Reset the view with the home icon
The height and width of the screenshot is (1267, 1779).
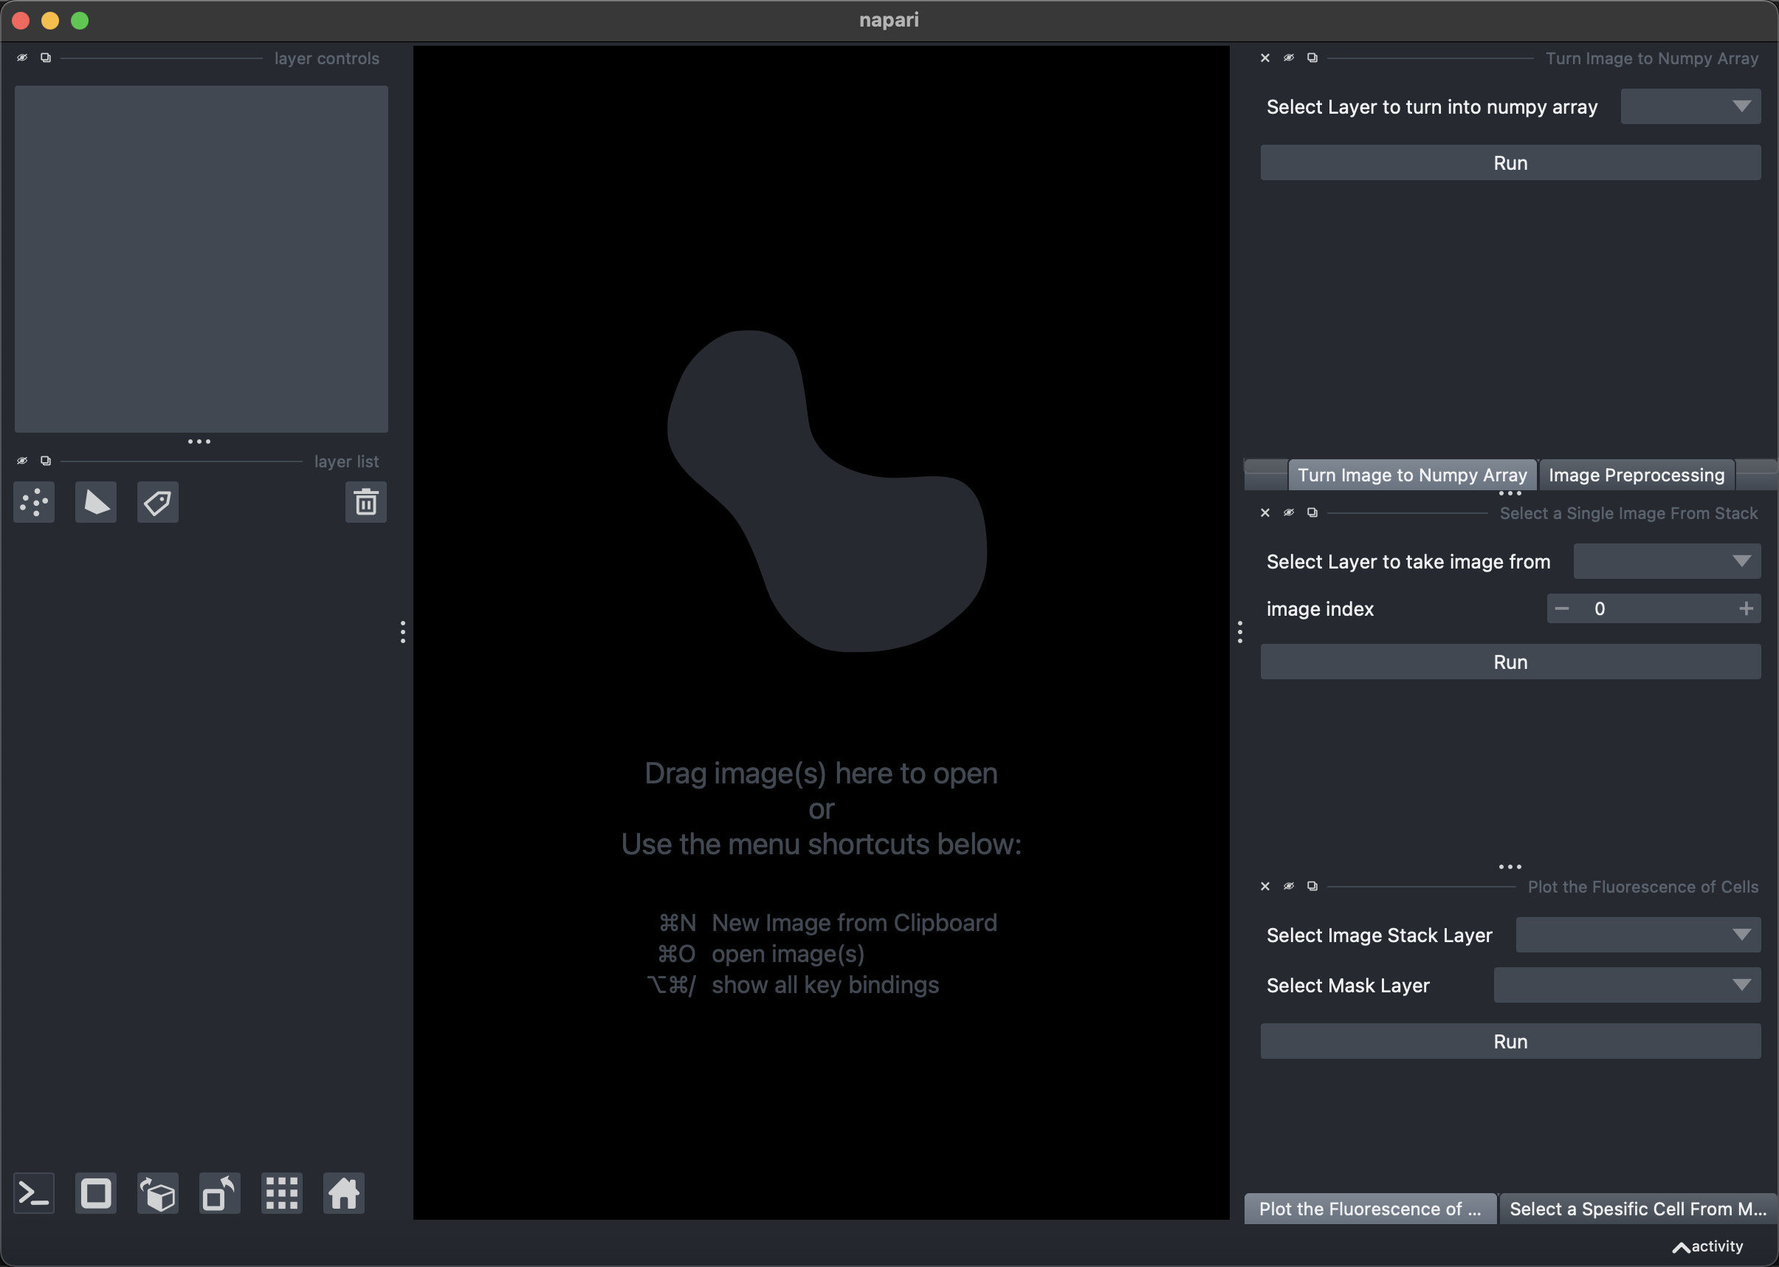tap(343, 1192)
